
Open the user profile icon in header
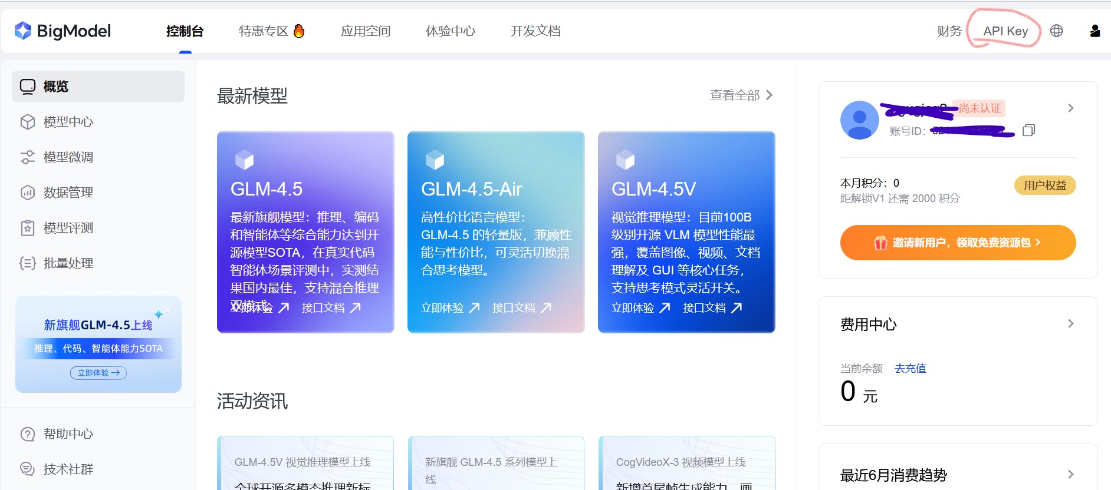tap(1094, 31)
